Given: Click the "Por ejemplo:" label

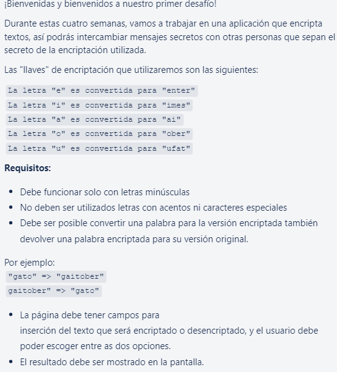Looking at the screenshot, I should [x=30, y=263].
